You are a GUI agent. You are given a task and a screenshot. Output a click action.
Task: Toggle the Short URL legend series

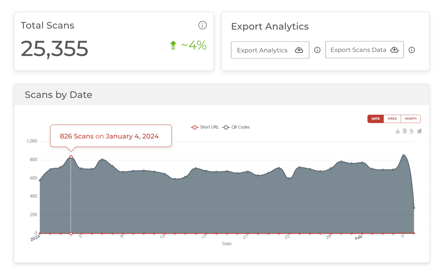pyautogui.click(x=205, y=127)
